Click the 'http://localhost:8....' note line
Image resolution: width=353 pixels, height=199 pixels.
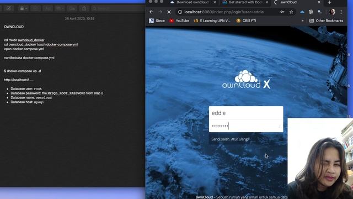click(19, 80)
